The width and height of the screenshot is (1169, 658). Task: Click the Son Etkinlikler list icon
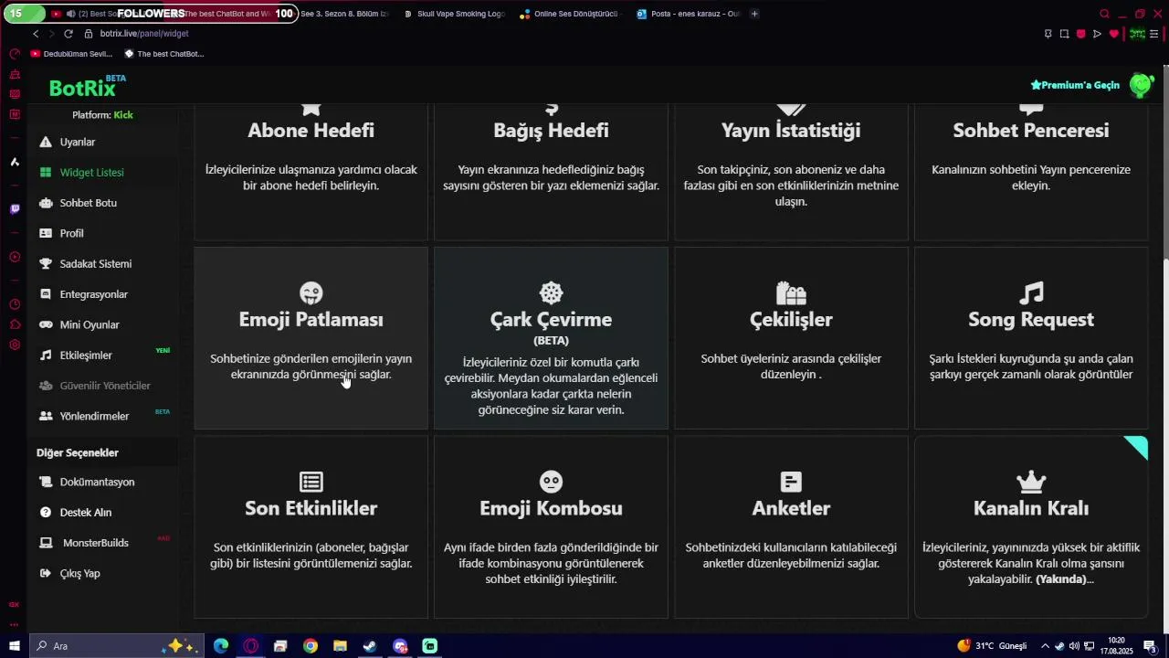pyautogui.click(x=311, y=482)
